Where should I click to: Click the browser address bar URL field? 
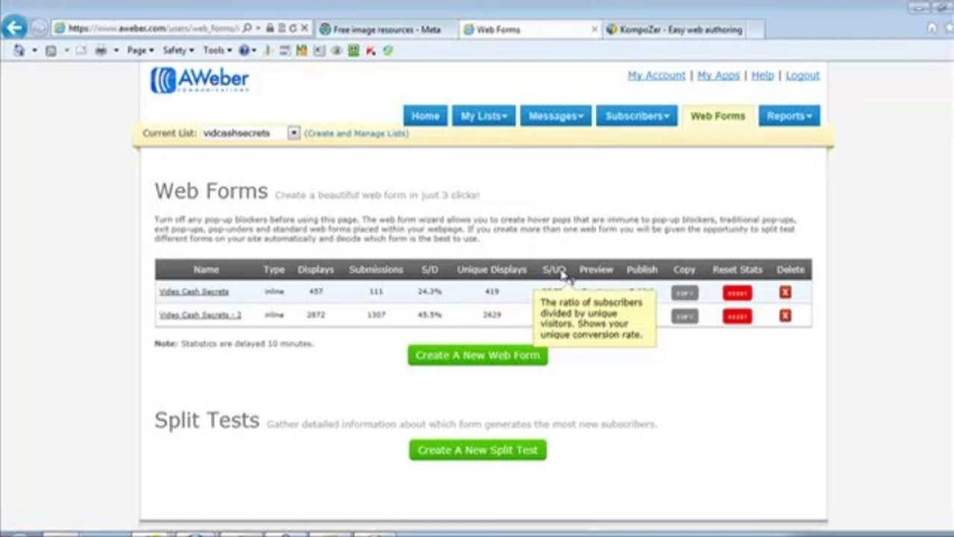(153, 28)
